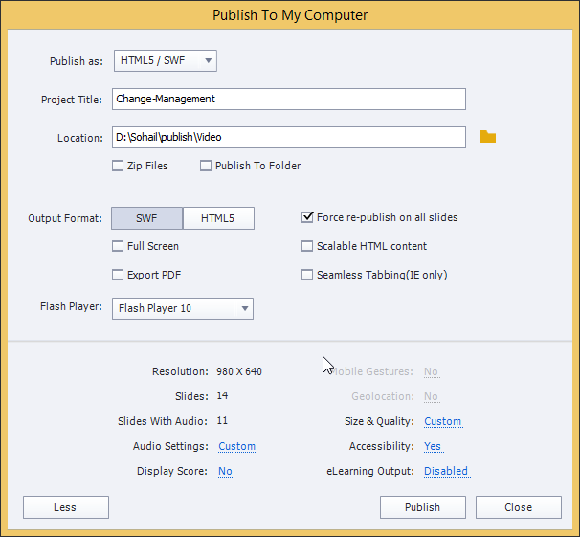Click the Geolocation No link
The image size is (580, 537).
click(431, 396)
